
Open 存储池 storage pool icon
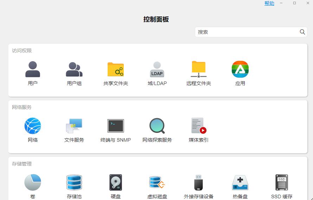click(74, 182)
